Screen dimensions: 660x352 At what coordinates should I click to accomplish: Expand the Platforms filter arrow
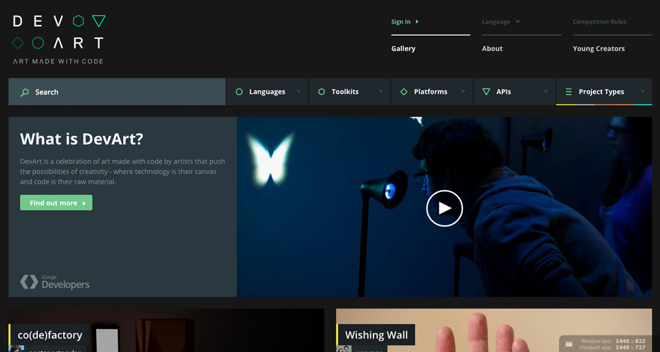coord(463,92)
